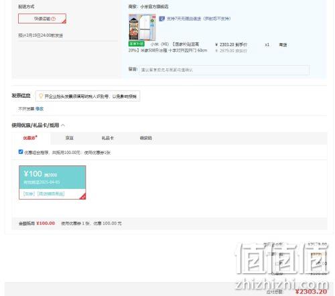Screen dimensions: 335x296
Task: Select the 快递运输 delivery method option
Action: [x=42, y=19]
